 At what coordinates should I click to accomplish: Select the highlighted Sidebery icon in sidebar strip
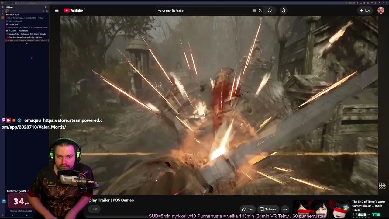(3, 18)
